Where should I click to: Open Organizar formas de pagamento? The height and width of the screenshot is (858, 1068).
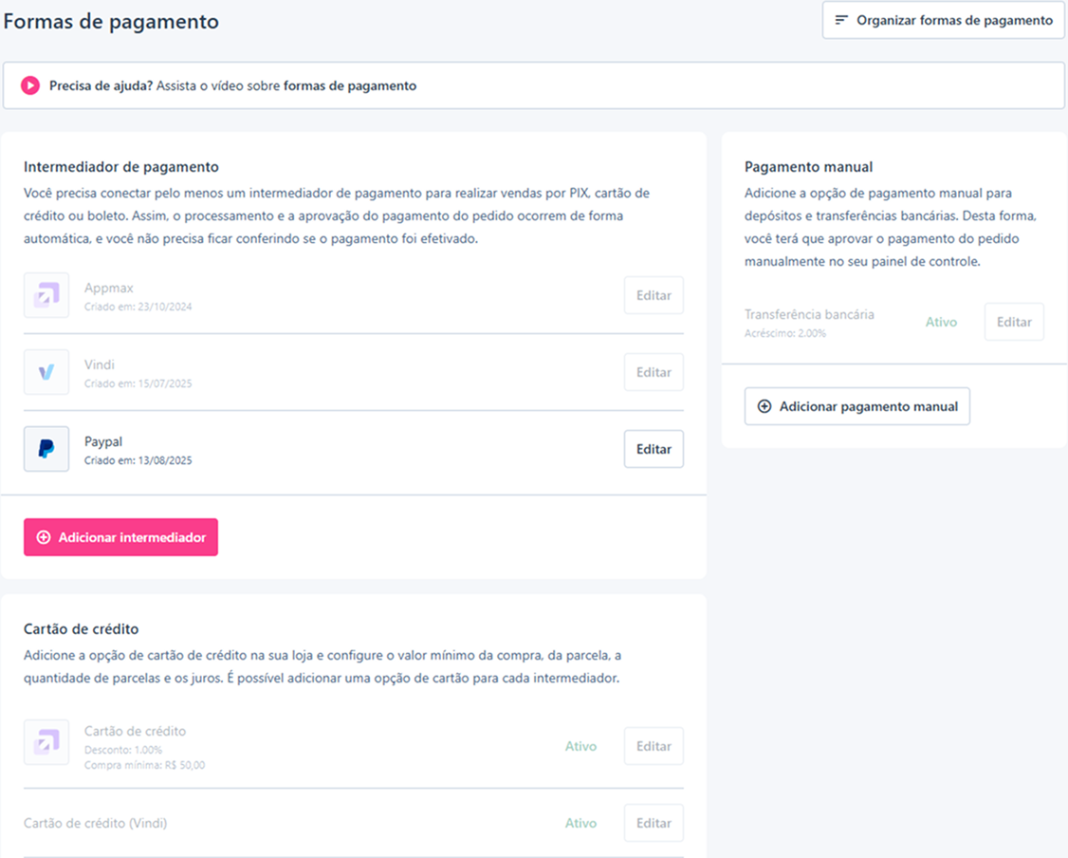coord(944,20)
